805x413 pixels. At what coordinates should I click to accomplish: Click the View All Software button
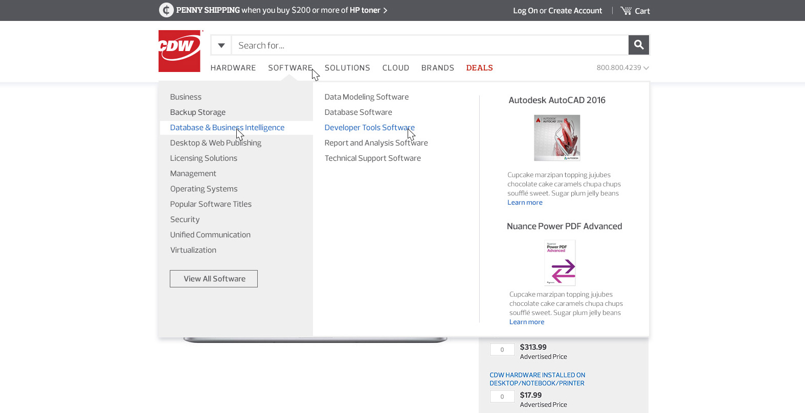(214, 279)
